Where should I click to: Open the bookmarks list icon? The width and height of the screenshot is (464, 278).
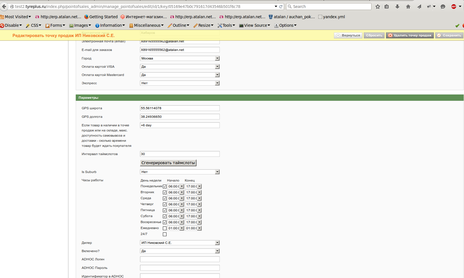(x=387, y=7)
